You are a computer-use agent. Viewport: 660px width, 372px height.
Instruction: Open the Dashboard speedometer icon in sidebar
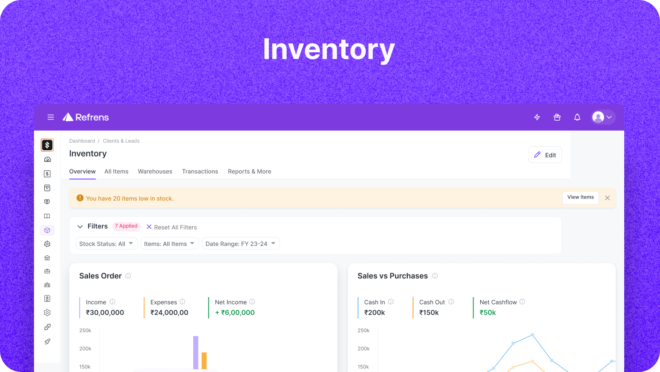(x=47, y=159)
